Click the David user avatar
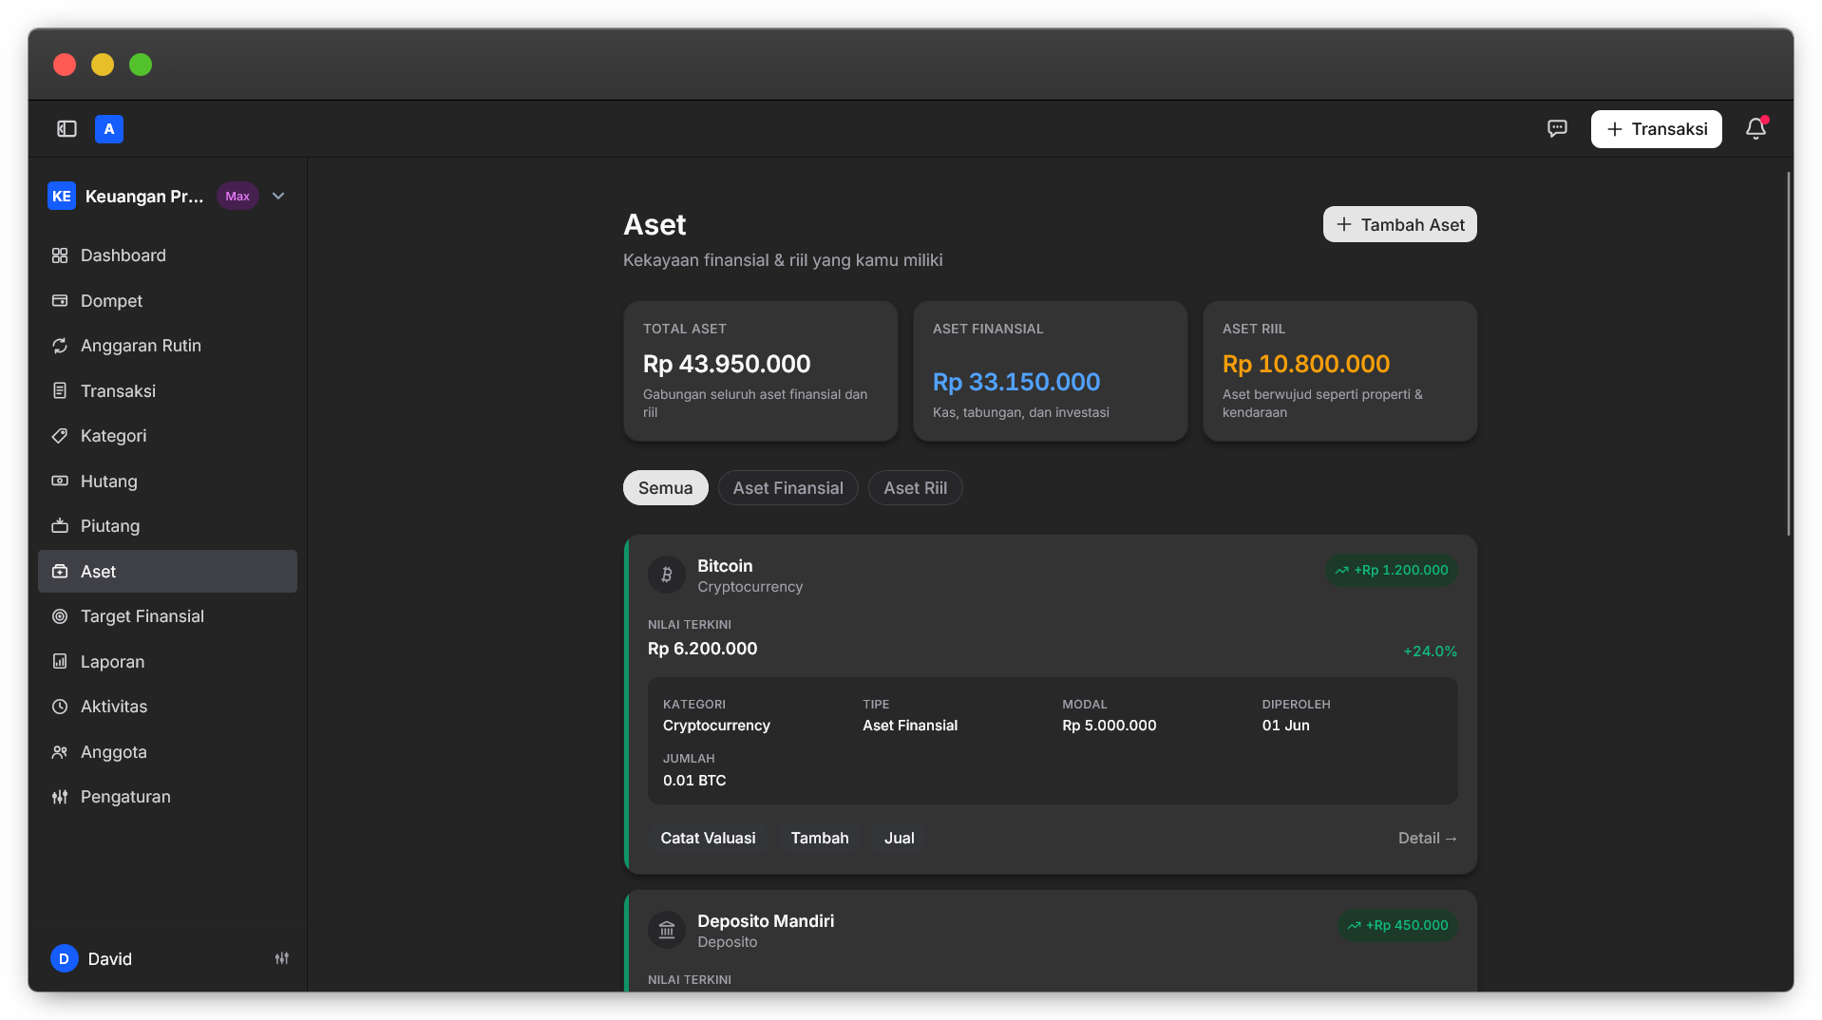1822x1020 pixels. click(x=65, y=959)
